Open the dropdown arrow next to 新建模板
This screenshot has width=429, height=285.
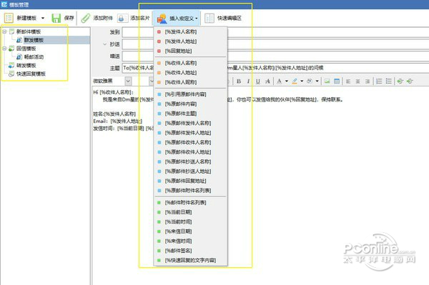(x=43, y=19)
